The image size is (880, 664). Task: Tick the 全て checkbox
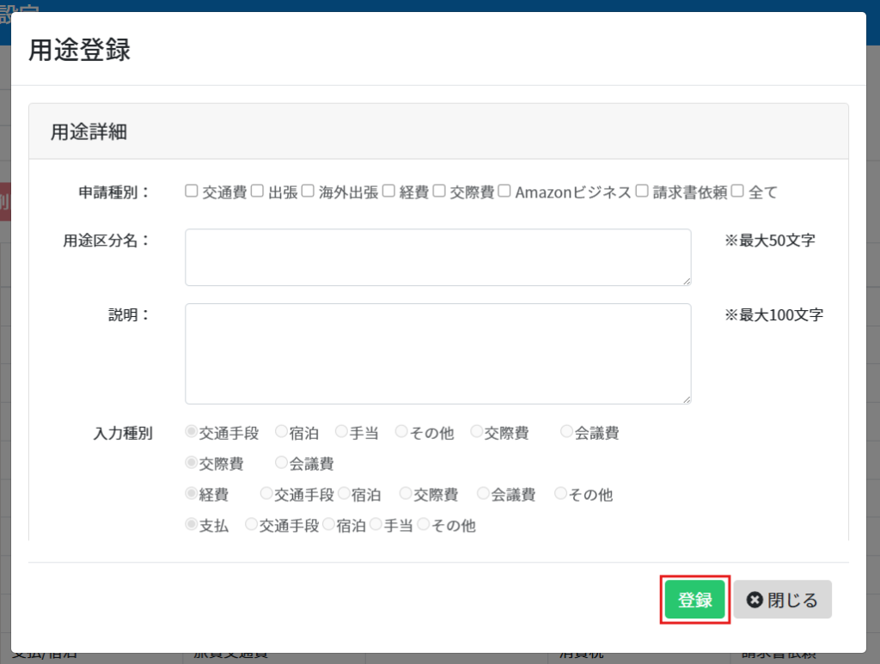tap(737, 192)
